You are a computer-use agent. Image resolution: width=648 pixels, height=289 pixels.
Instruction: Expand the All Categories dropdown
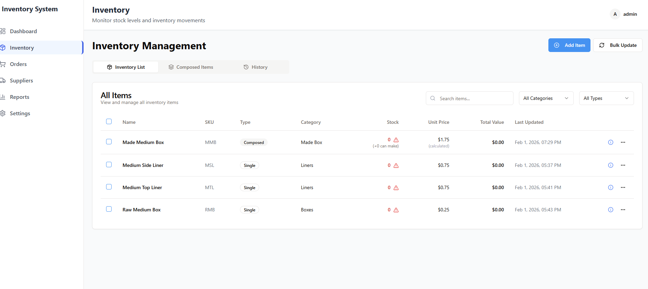coord(546,98)
